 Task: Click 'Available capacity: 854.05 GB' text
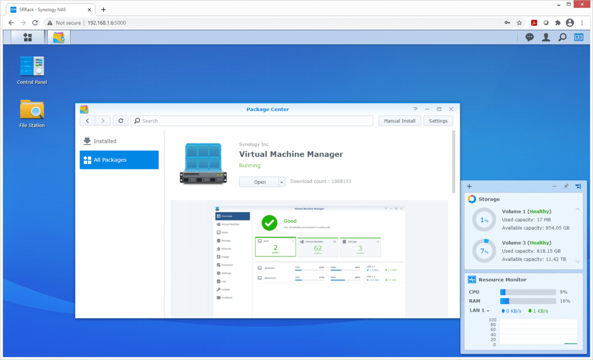pyautogui.click(x=536, y=228)
